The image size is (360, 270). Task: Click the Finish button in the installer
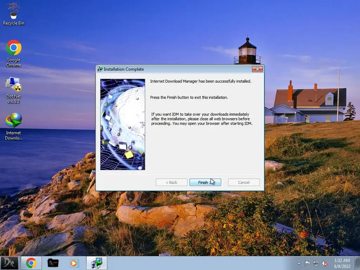(x=205, y=182)
